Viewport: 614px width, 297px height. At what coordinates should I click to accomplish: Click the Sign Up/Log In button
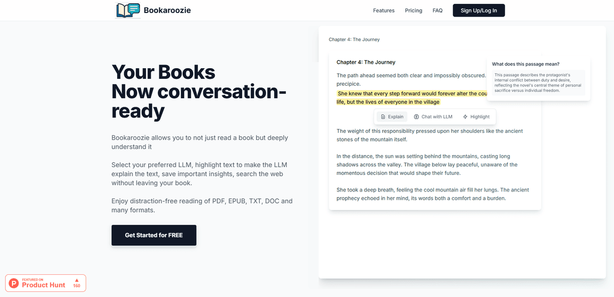pyautogui.click(x=479, y=11)
